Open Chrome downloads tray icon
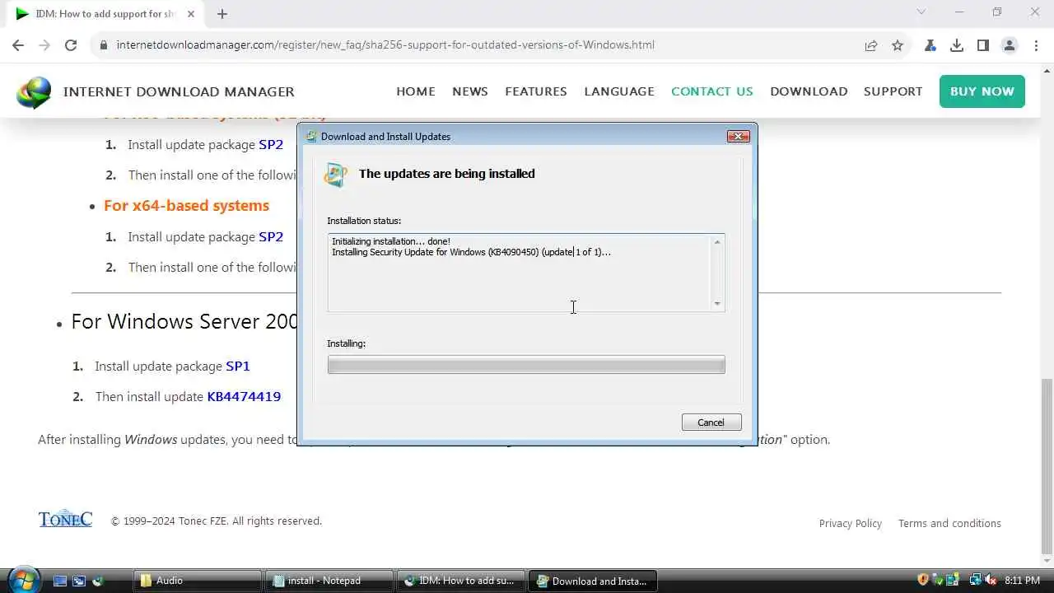The width and height of the screenshot is (1054, 593). tap(957, 45)
